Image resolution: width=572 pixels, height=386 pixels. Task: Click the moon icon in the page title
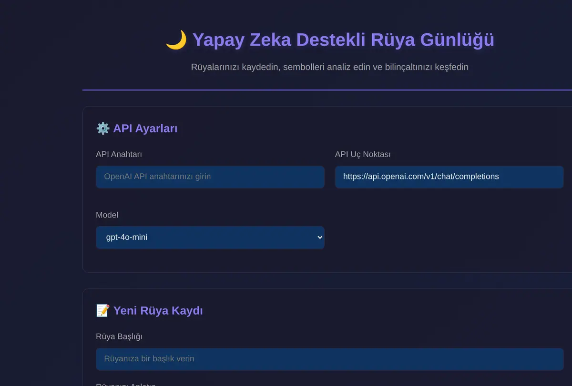pyautogui.click(x=176, y=40)
